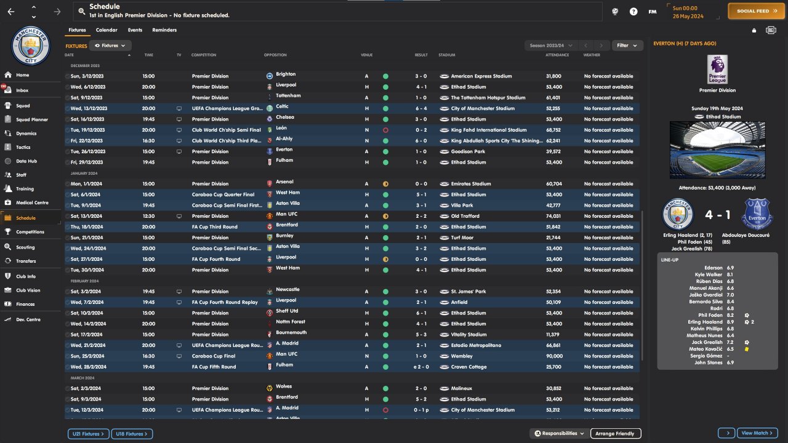The height and width of the screenshot is (443, 788).
Task: Open the Medical Centre
Action: pyautogui.click(x=31, y=202)
